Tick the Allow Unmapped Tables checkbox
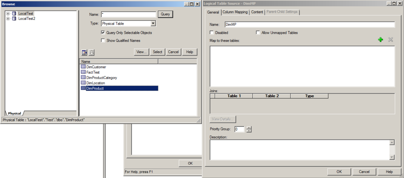 point(258,33)
